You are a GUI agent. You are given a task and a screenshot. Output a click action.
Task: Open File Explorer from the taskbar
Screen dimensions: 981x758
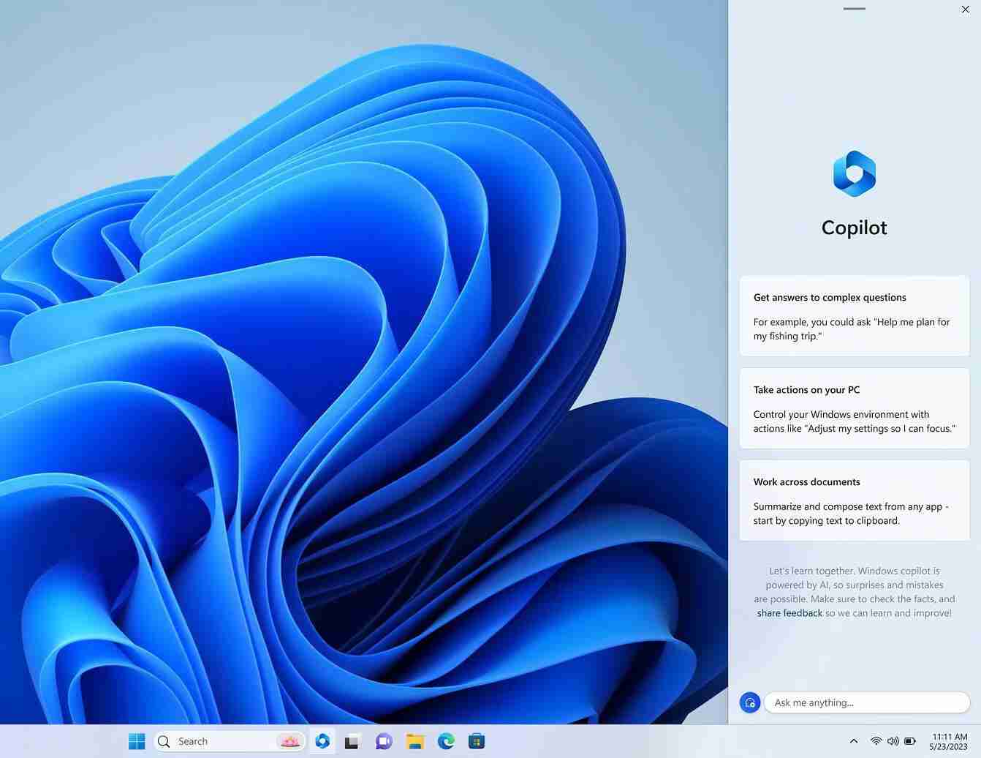[414, 740]
